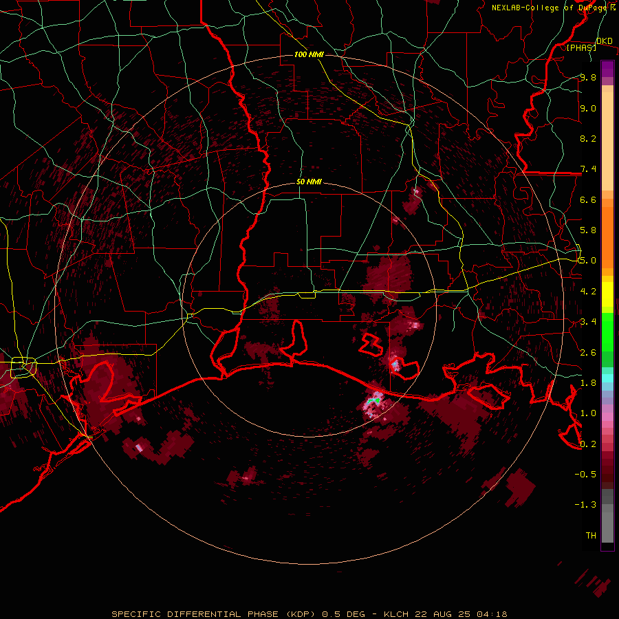Screen dimensions: 619x619
Task: Click the "TH" threshold label on scale
Action: point(591,536)
